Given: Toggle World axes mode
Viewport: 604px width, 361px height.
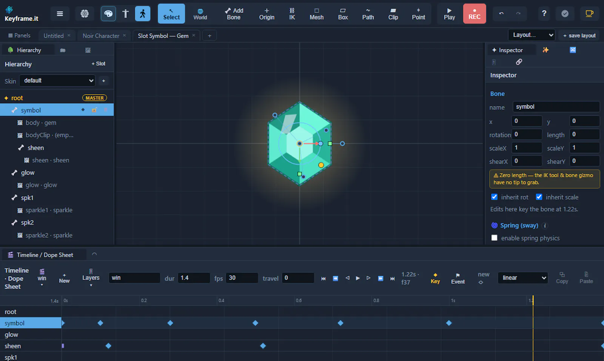Looking at the screenshot, I should [200, 14].
